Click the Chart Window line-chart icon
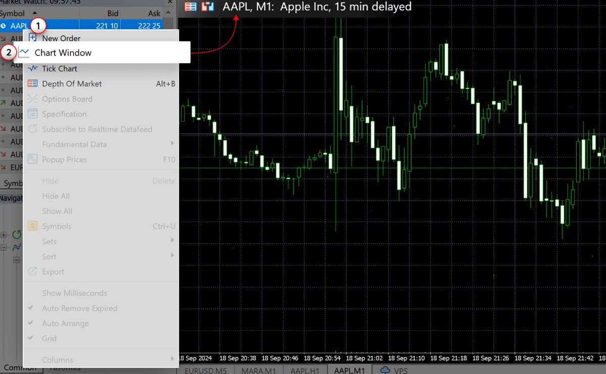The image size is (606, 374). point(24,52)
